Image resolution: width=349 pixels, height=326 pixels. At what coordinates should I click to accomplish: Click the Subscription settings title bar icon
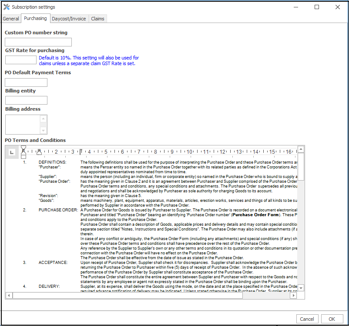point(7,7)
